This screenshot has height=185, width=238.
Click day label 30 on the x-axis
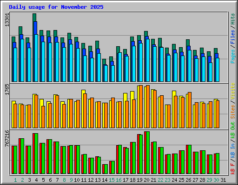pos(216,180)
